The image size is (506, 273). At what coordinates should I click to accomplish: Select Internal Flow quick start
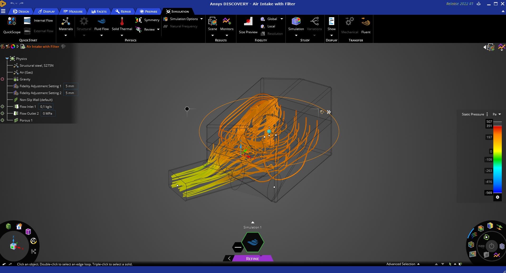pyautogui.click(x=38, y=21)
